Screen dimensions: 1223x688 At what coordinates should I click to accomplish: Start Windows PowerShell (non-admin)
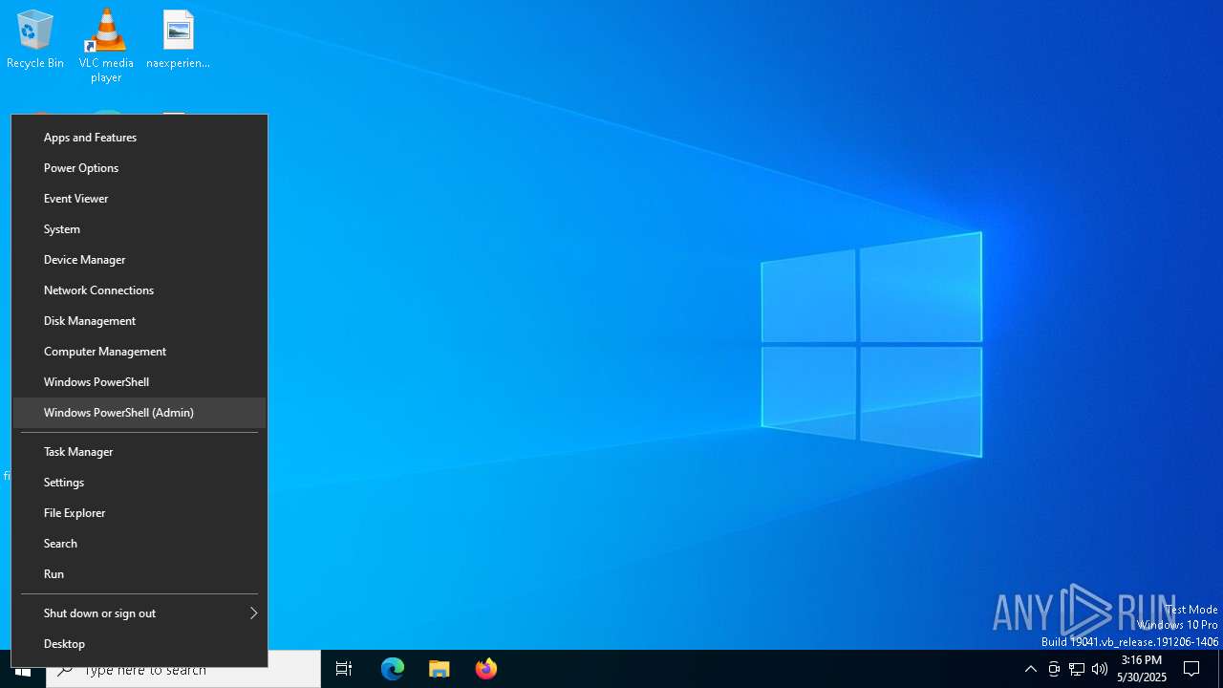(139, 382)
